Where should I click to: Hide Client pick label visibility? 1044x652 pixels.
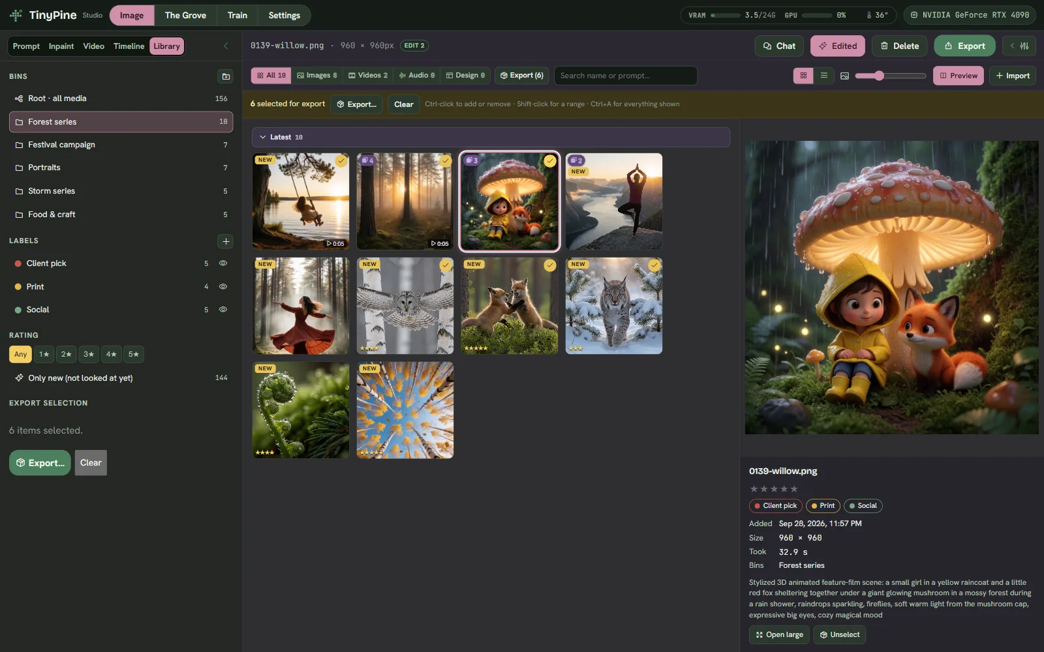tap(223, 263)
